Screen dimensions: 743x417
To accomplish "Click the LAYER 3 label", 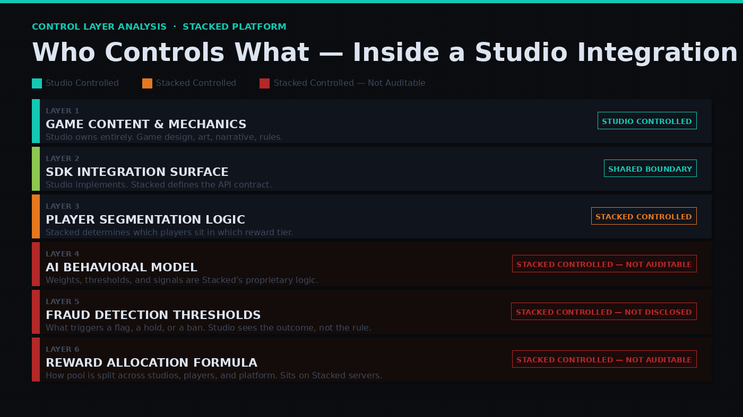I will (x=63, y=206).
